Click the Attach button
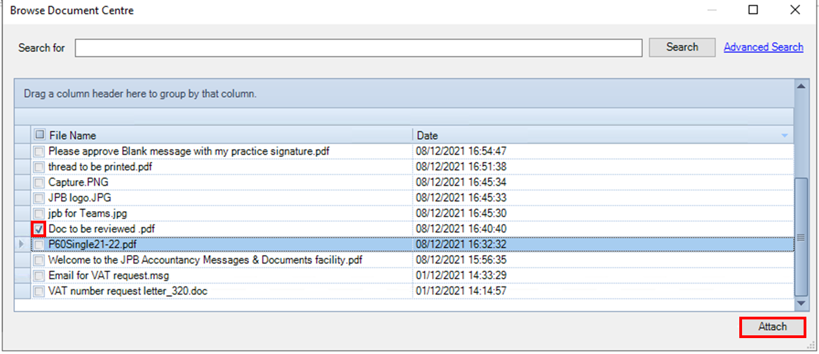Viewport: 819px width, 354px height. pyautogui.click(x=772, y=327)
